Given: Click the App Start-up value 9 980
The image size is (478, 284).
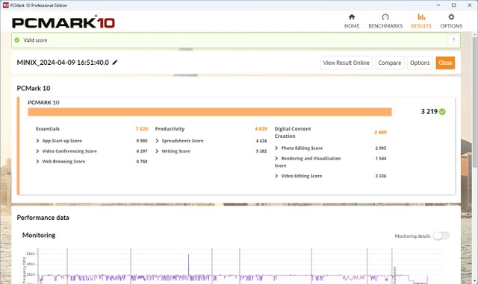Looking at the screenshot, I should (x=142, y=141).
